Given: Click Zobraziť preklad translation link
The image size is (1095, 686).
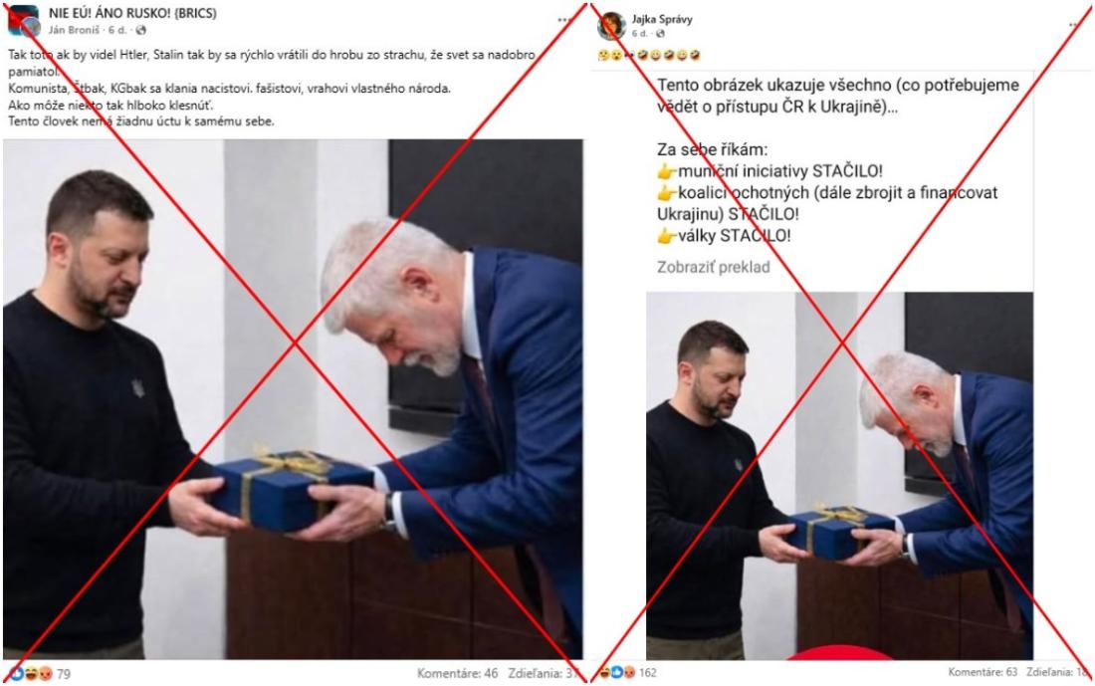Looking at the screenshot, I should pos(713,267).
